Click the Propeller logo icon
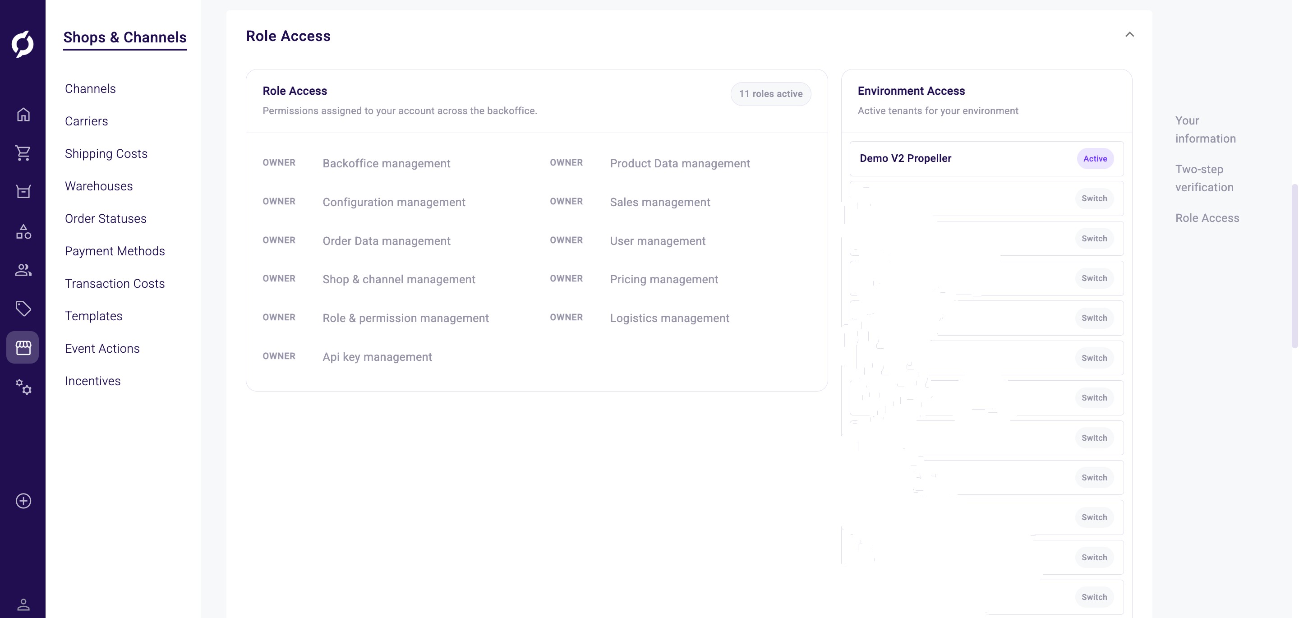1299x618 pixels. pos(23,44)
